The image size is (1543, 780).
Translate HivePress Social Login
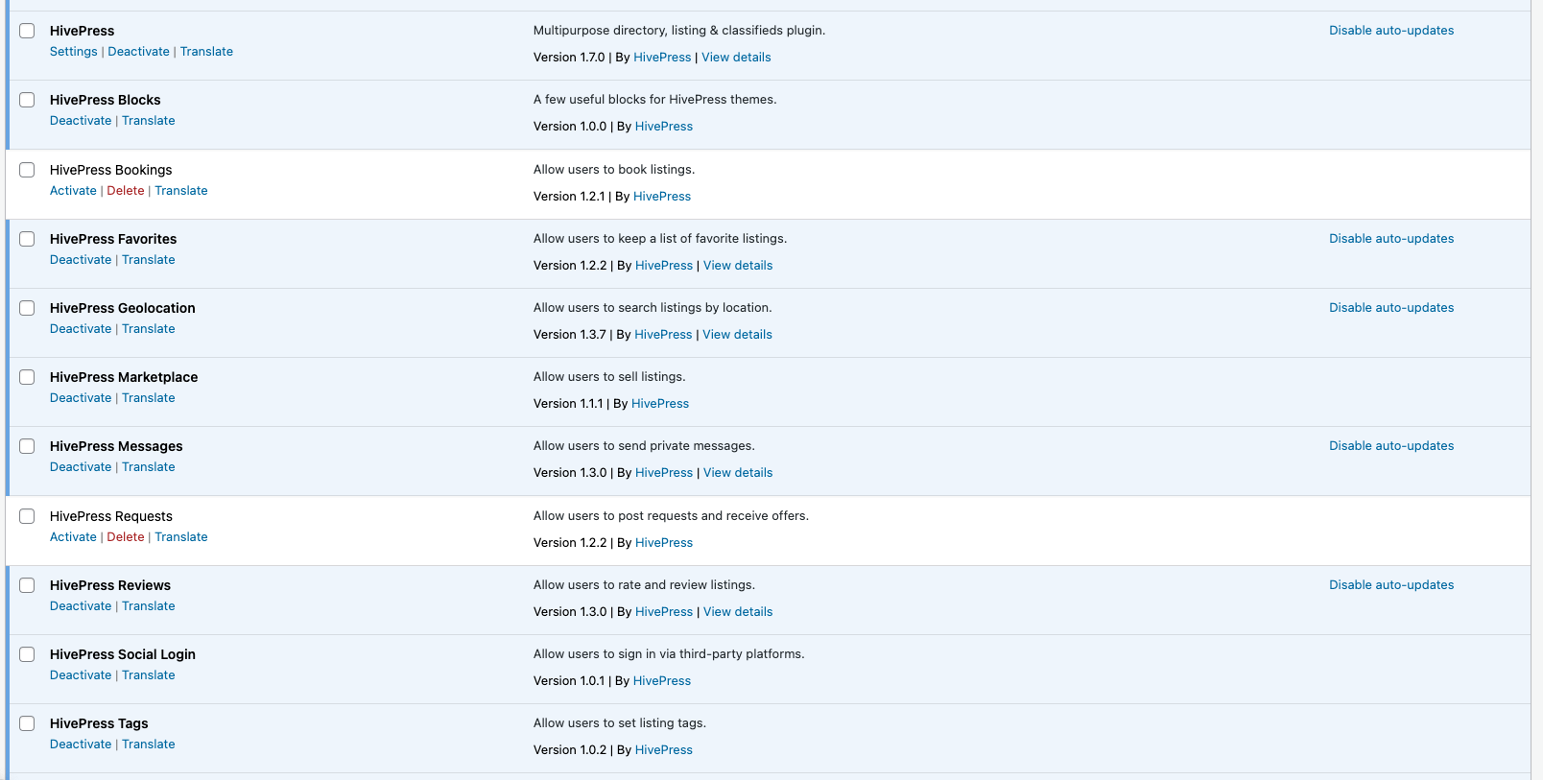coord(149,675)
